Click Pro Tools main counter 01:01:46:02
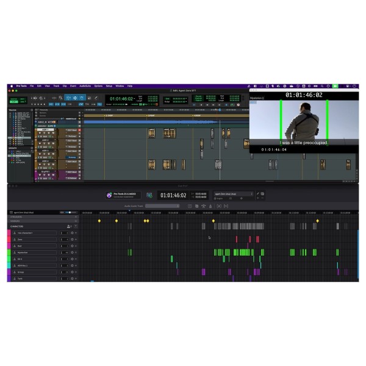 pos(121,99)
